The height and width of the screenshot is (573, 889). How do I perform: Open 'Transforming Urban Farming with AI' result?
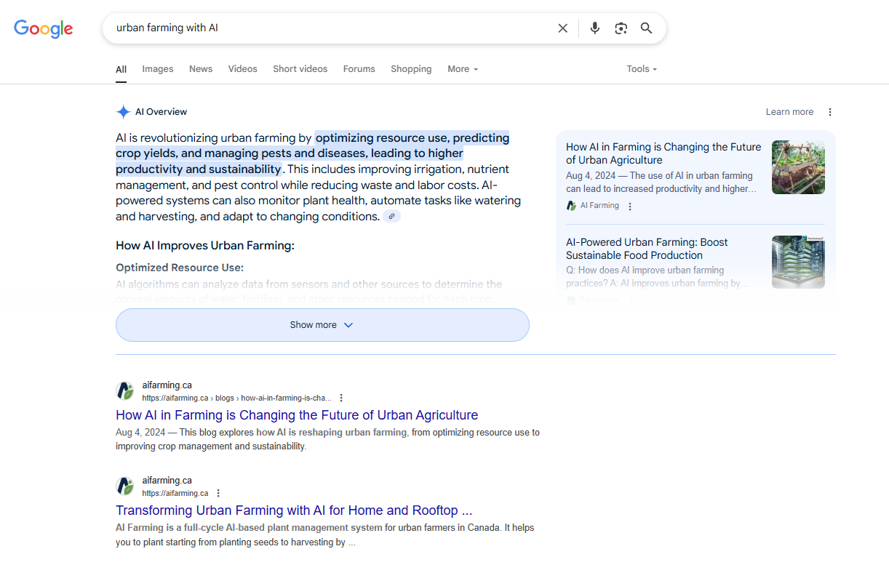(x=294, y=510)
